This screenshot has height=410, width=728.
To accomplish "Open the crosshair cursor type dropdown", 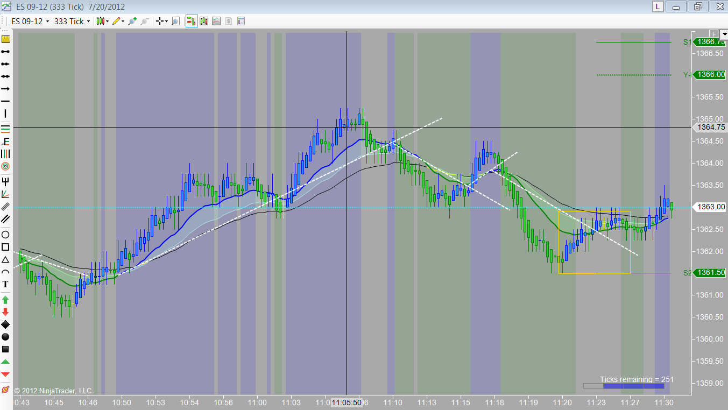I will tap(161, 21).
